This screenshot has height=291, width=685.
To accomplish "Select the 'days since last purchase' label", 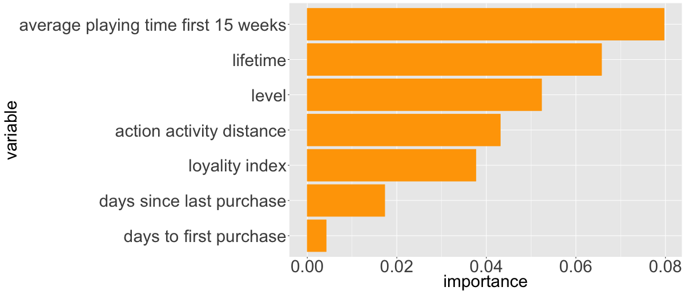I will tap(192, 201).
